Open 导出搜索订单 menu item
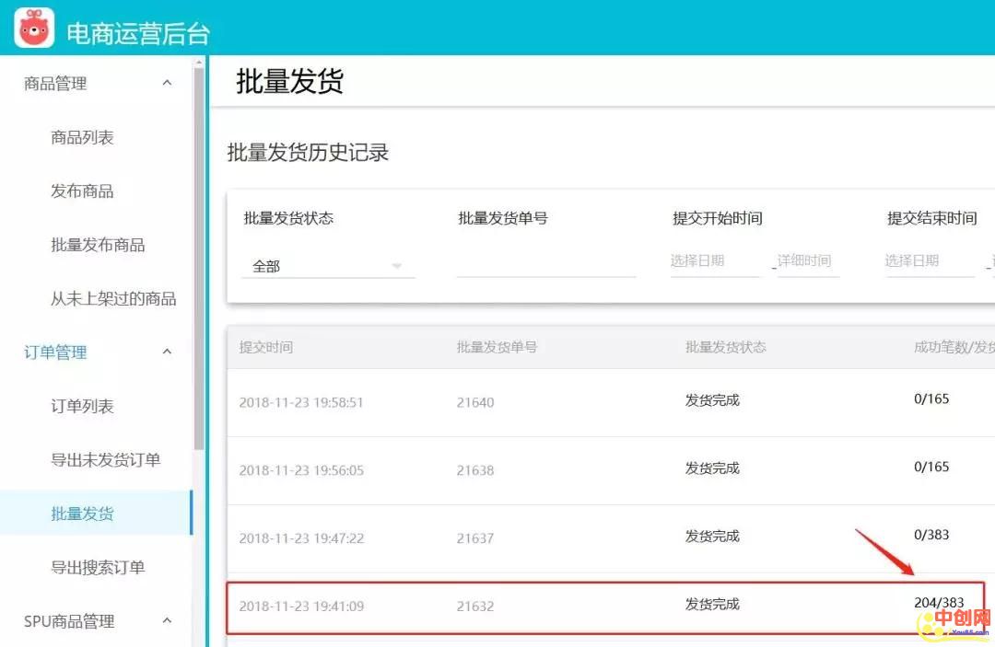 (98, 568)
